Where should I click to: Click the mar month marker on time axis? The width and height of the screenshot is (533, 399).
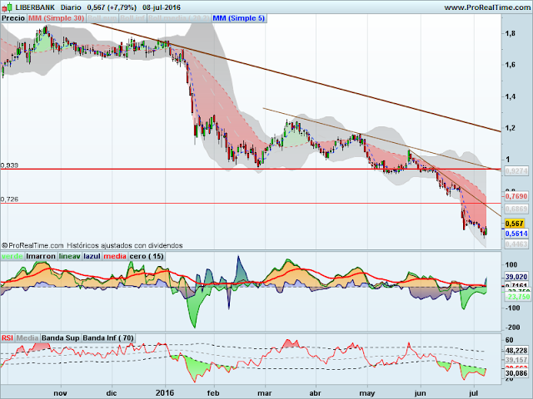[265, 393]
